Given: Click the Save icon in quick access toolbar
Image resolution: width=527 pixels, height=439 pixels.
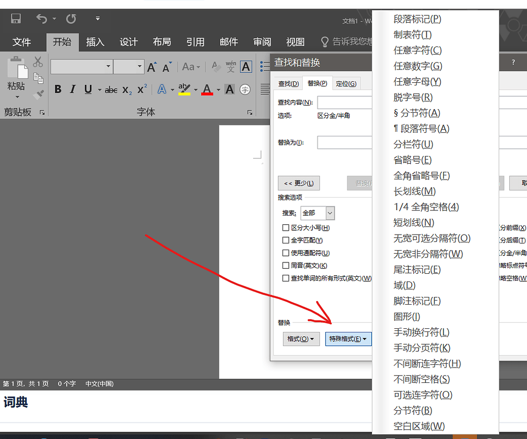Looking at the screenshot, I should pos(15,19).
